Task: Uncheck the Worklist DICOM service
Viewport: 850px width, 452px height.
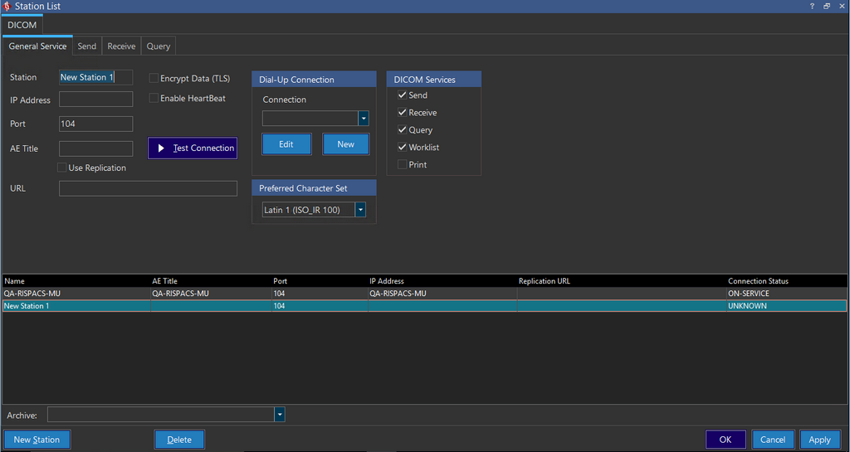Action: (x=403, y=148)
